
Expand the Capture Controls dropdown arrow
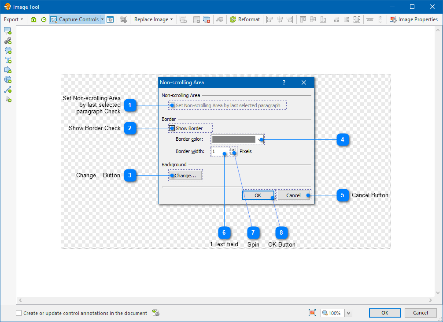[x=102, y=19]
